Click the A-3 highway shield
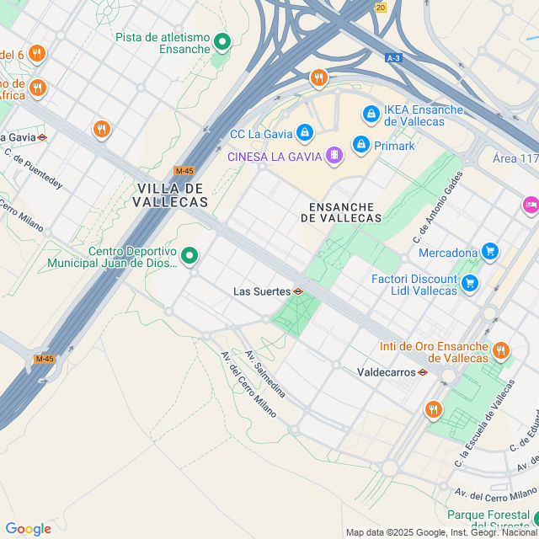Screen dimensions: 539x539 (x=393, y=58)
